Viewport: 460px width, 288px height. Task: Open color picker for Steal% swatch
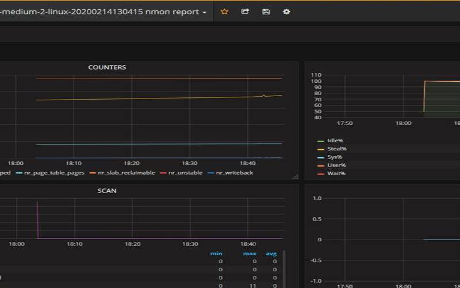321,149
